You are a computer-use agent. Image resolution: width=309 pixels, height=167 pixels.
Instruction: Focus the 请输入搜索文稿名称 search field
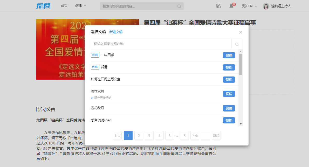[161, 44]
